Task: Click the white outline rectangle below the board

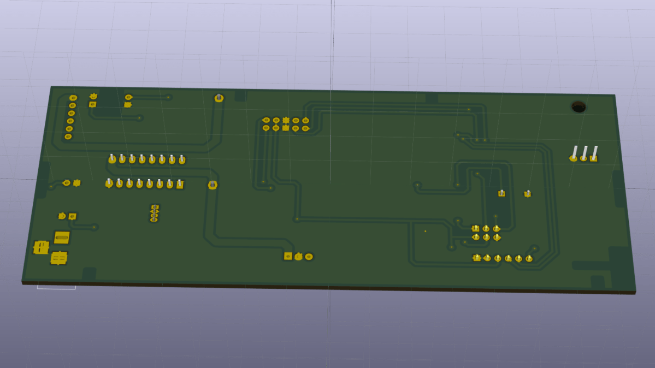Action: [56, 287]
